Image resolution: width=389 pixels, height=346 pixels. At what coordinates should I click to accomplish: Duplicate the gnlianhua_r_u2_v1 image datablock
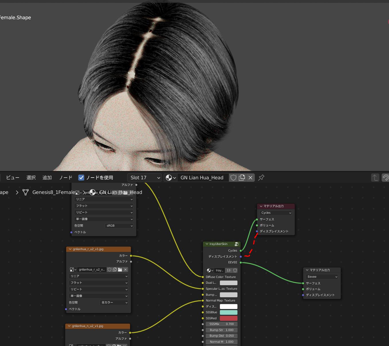(115, 270)
